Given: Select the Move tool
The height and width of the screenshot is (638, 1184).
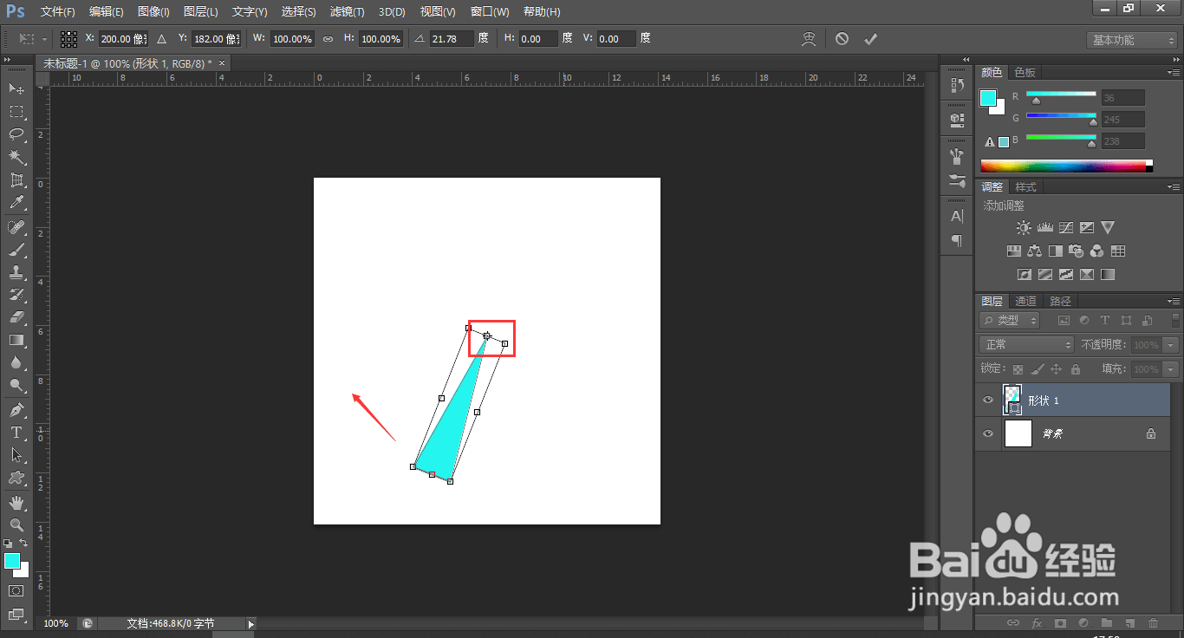Looking at the screenshot, I should [x=16, y=88].
